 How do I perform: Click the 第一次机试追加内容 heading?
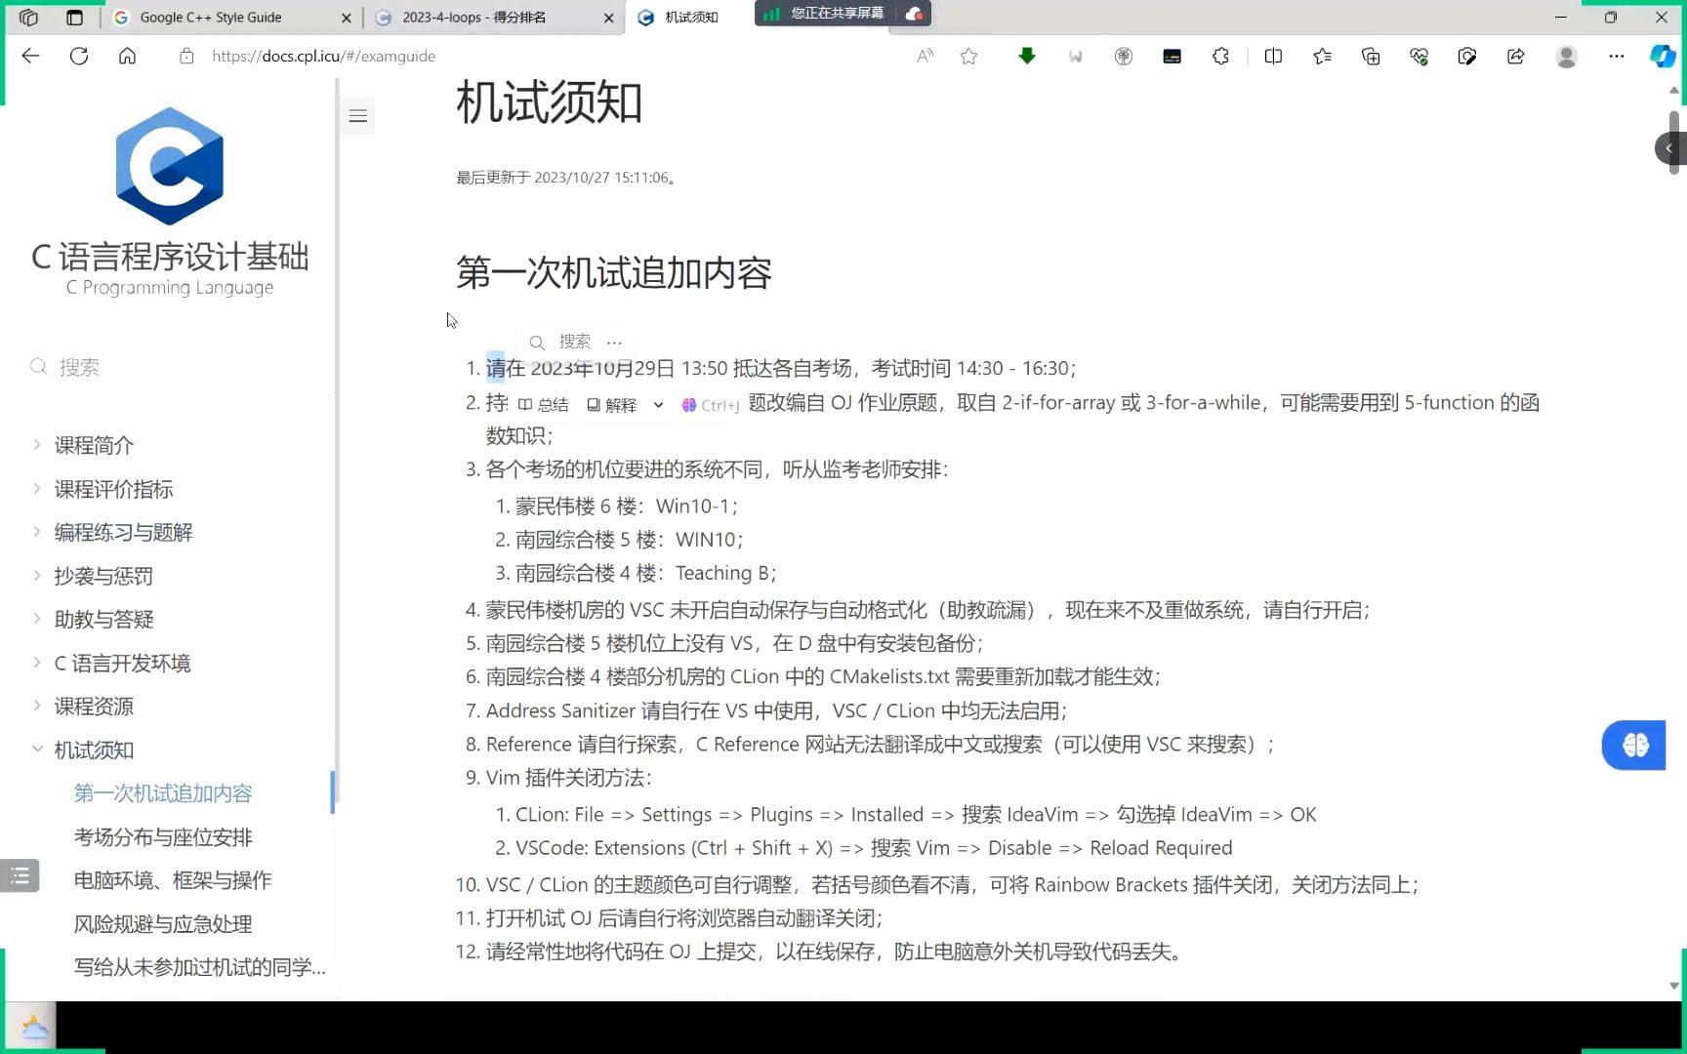pyautogui.click(x=614, y=273)
